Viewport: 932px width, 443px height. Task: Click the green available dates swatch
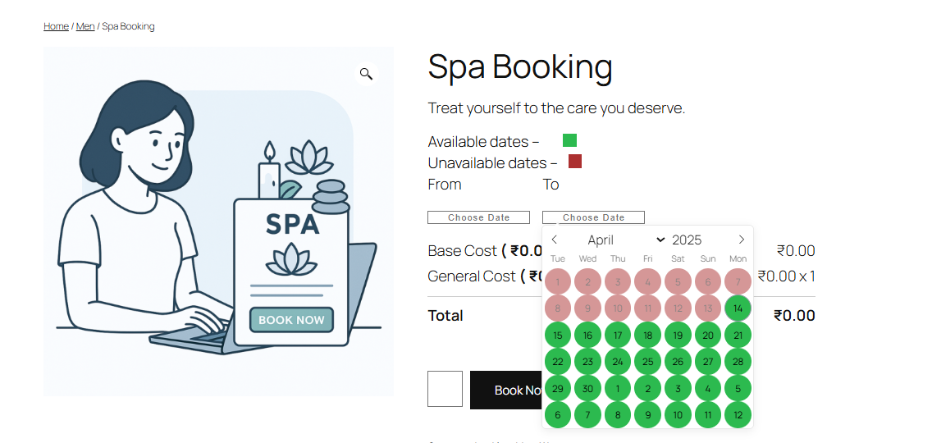pos(569,140)
